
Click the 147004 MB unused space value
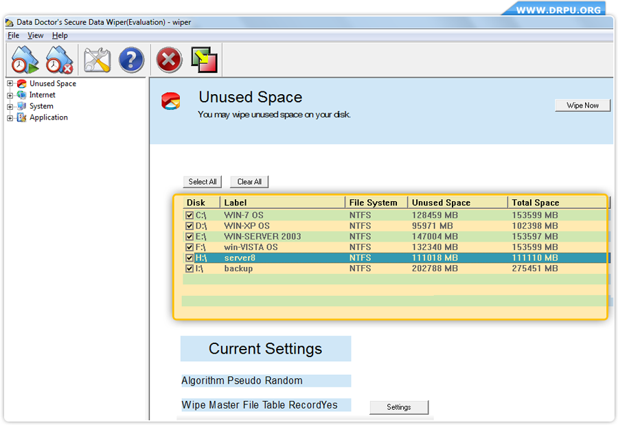click(x=435, y=237)
